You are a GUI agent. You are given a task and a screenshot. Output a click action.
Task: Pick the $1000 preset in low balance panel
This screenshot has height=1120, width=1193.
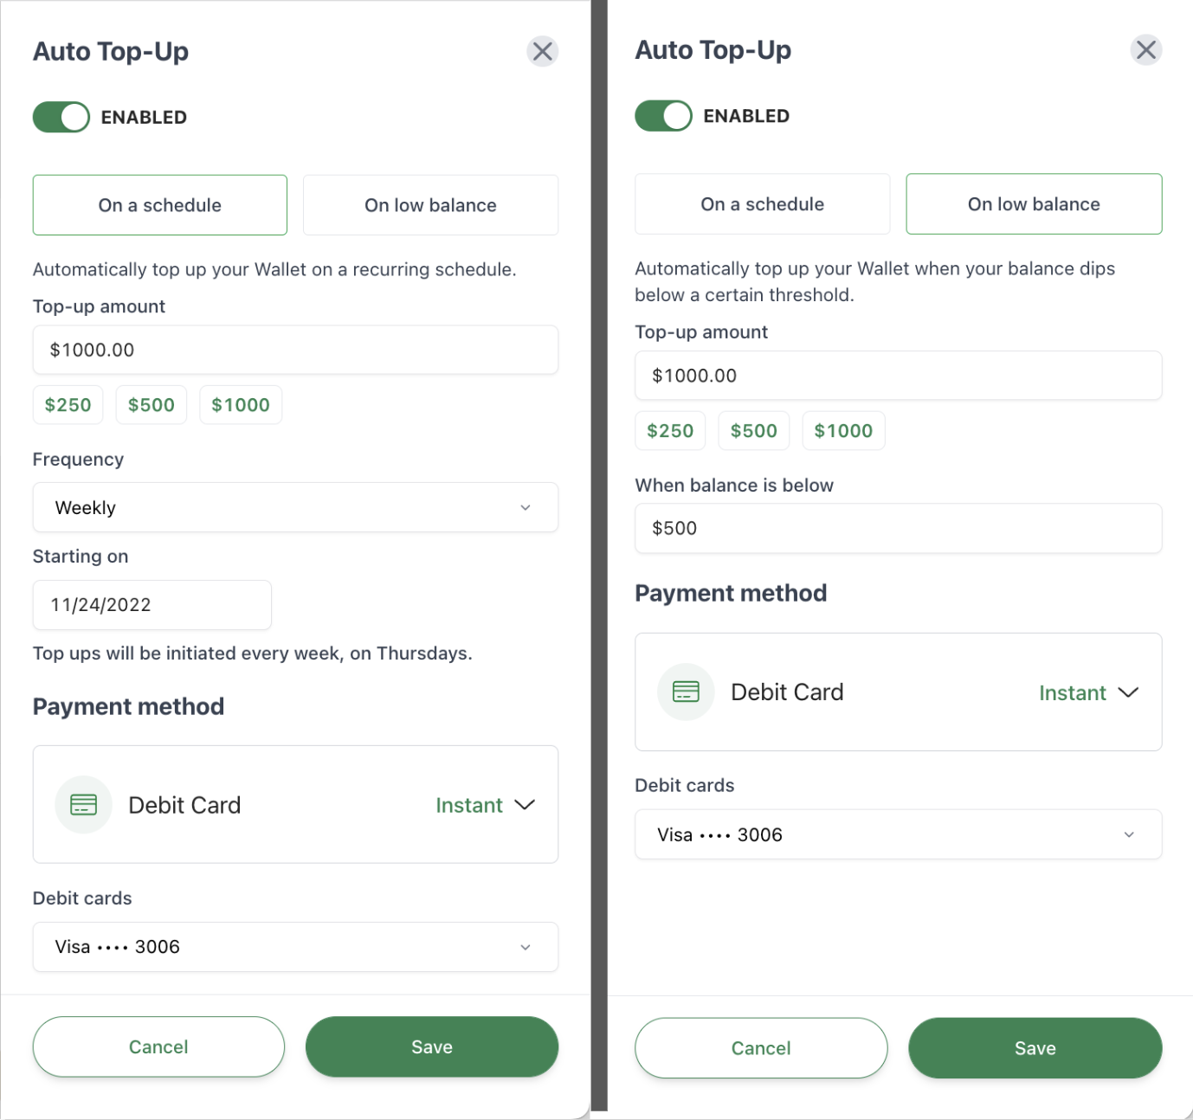coord(843,430)
